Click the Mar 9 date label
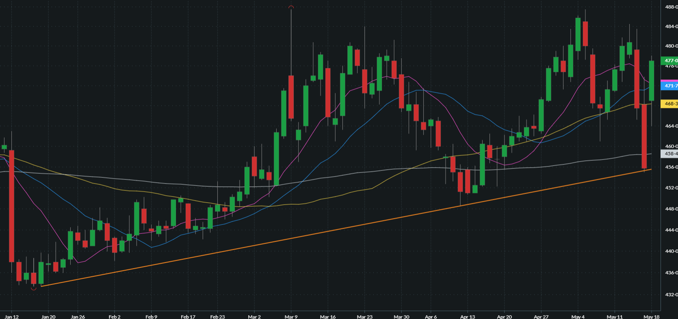This screenshot has width=678, height=319. coord(291,317)
